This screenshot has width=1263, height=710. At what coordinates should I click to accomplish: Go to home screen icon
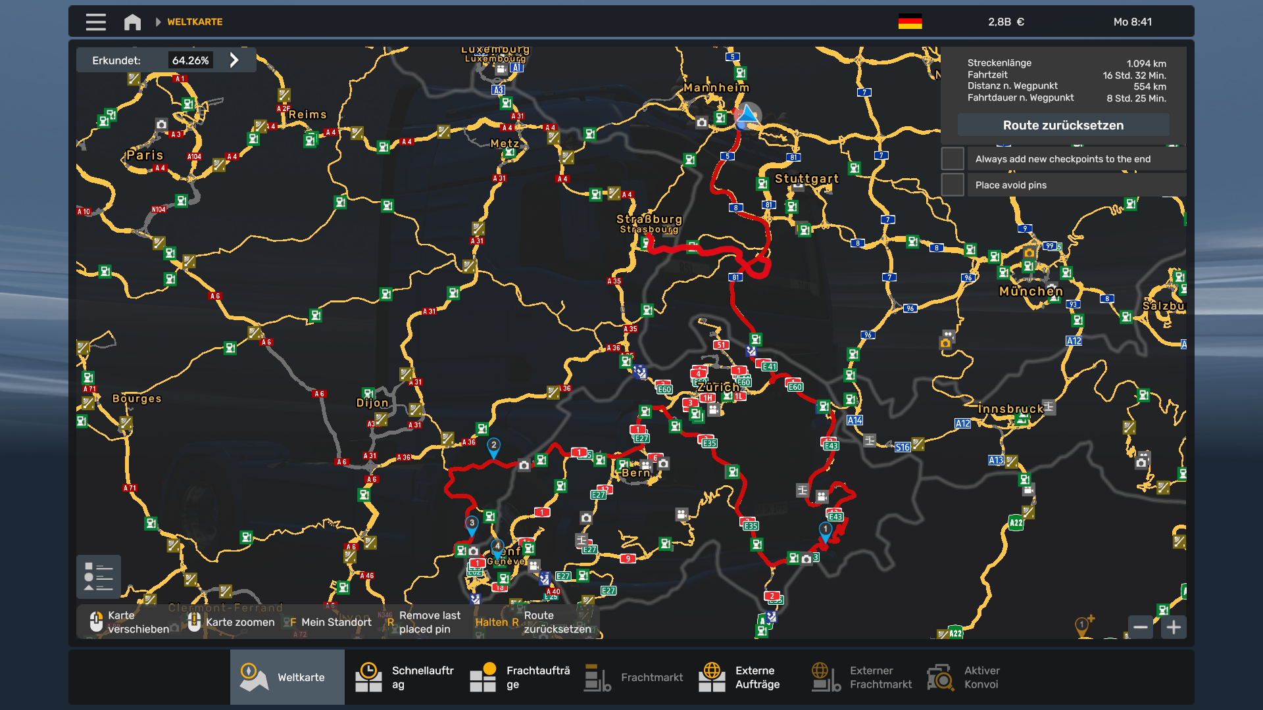tap(132, 22)
